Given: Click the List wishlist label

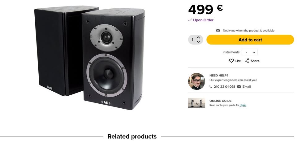Looking at the screenshot, I should point(238,61).
